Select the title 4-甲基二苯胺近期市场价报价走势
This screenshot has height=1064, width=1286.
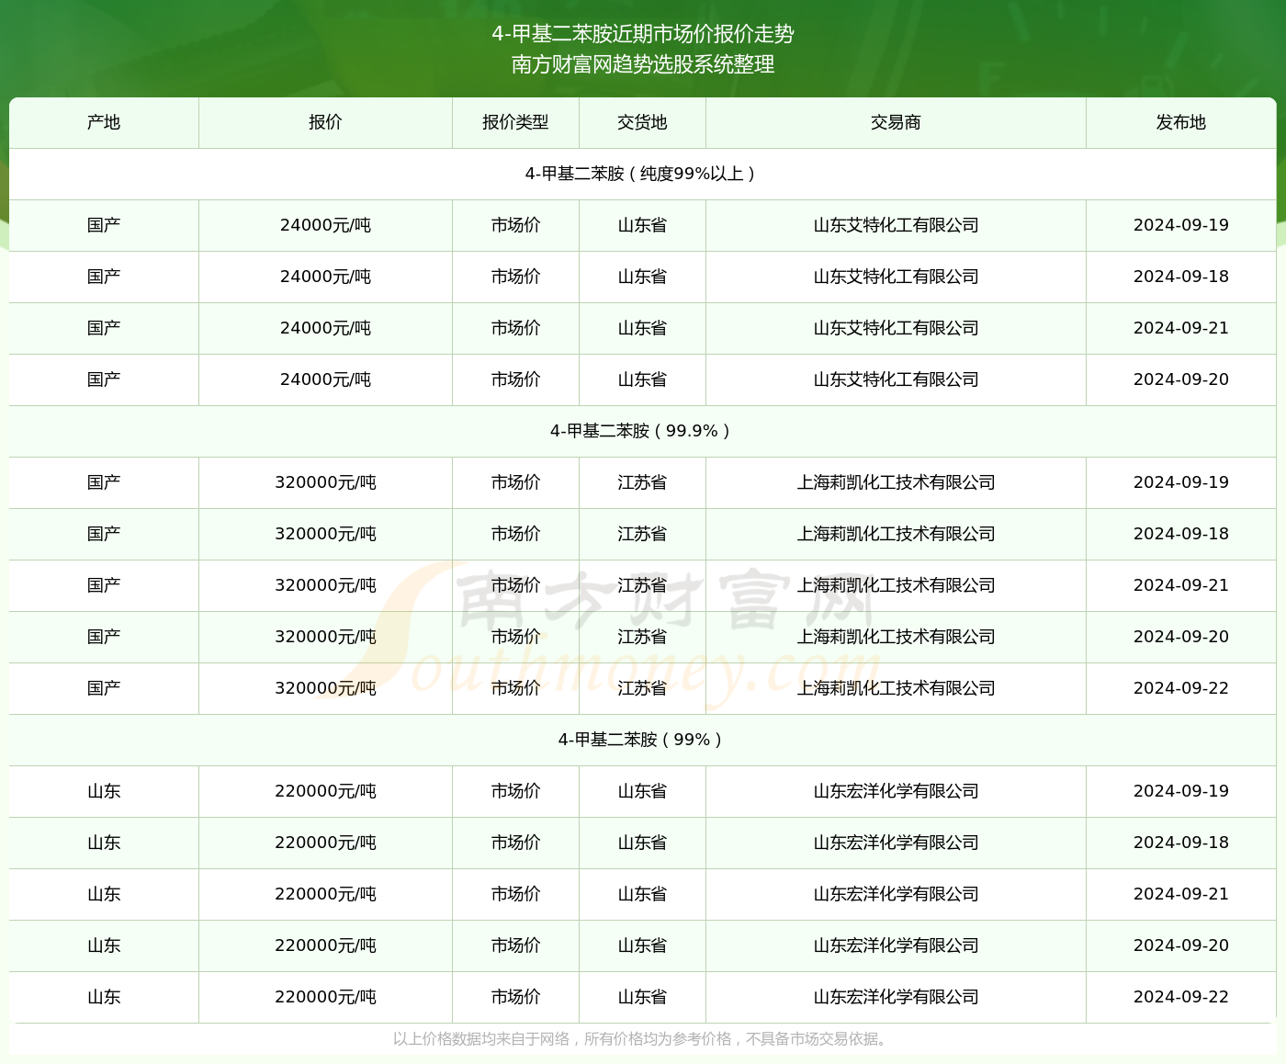pos(643,34)
